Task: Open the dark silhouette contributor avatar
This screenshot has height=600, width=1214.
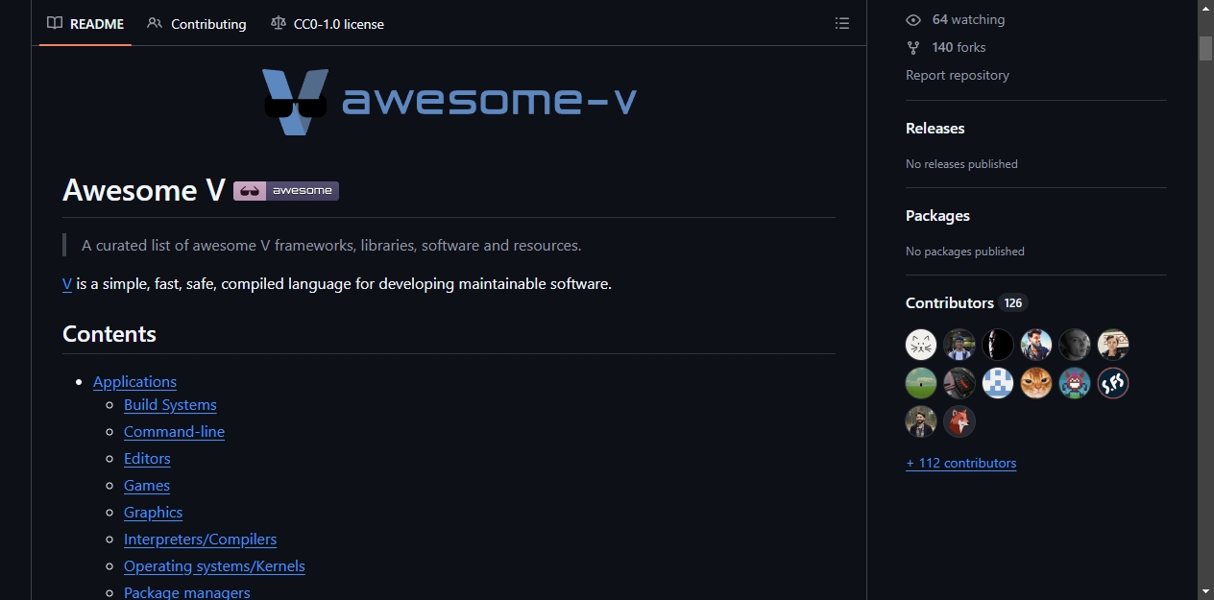Action: 998,345
